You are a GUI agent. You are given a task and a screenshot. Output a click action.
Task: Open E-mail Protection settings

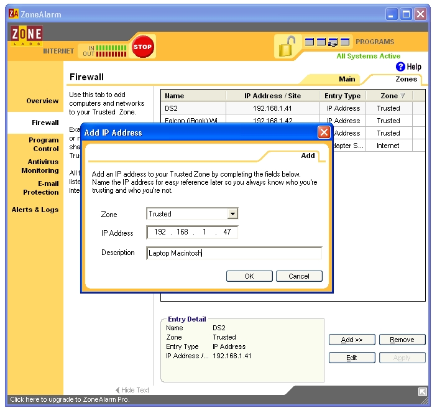point(41,188)
